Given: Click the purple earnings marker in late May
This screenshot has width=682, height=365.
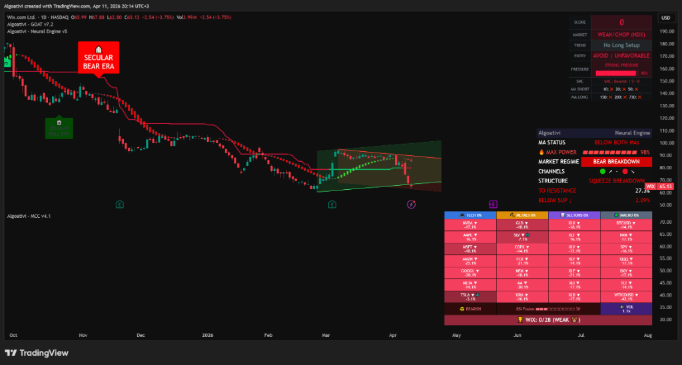Looking at the screenshot, I should pos(493,204).
